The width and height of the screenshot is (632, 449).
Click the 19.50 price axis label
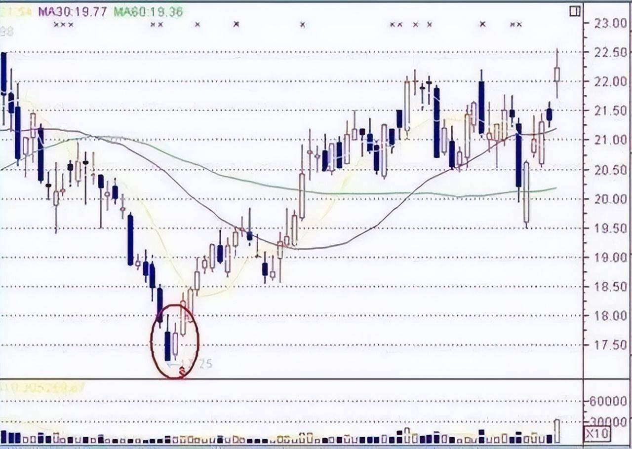[611, 228]
